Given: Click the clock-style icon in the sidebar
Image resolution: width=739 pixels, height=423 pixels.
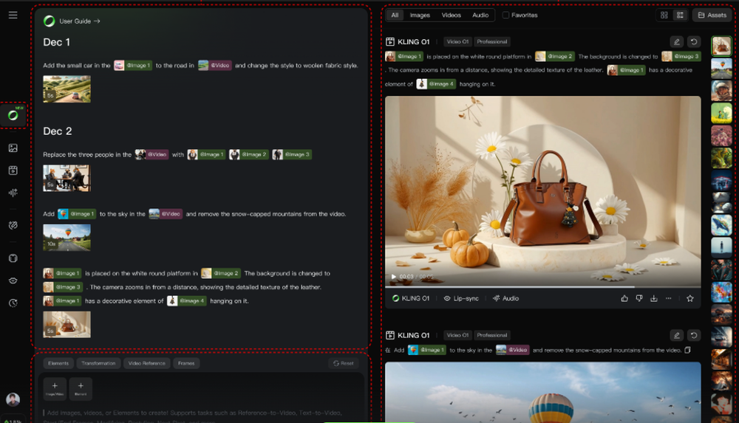Looking at the screenshot, I should coord(13,303).
